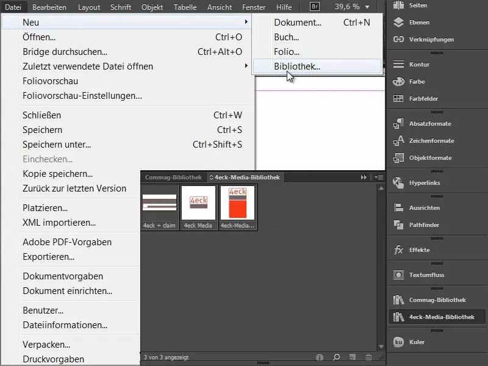This screenshot has height=366, width=488.
Task: Open the Zeichenformate panel icon
Action: (x=398, y=141)
